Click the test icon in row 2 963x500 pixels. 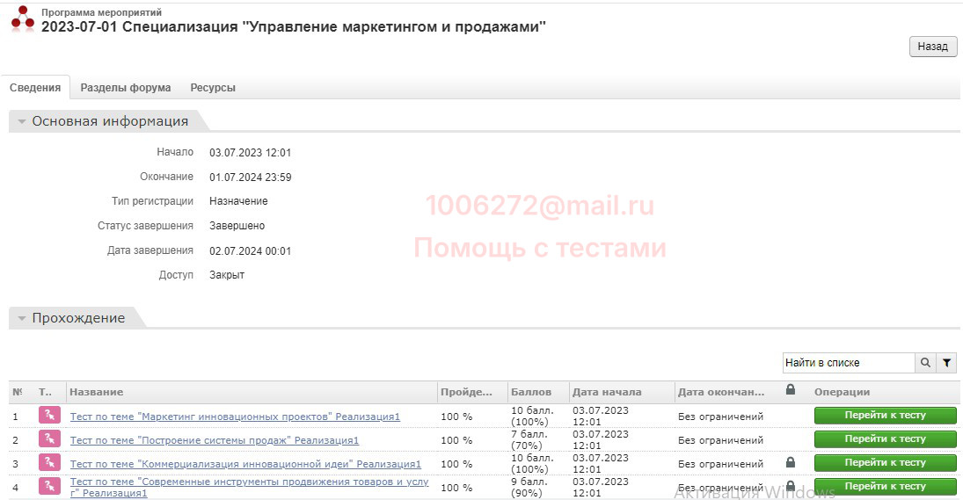point(49,439)
